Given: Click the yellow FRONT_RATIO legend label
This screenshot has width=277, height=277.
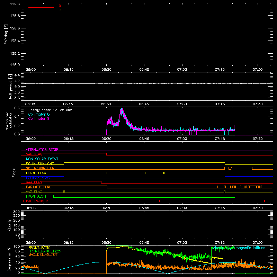Looking at the screenshot, I should (39, 248).
